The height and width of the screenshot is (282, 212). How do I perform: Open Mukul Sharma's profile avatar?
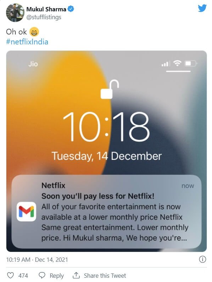point(15,12)
